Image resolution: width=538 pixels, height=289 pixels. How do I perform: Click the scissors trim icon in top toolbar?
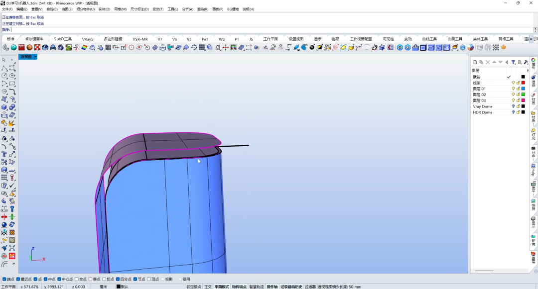[x=76, y=48]
